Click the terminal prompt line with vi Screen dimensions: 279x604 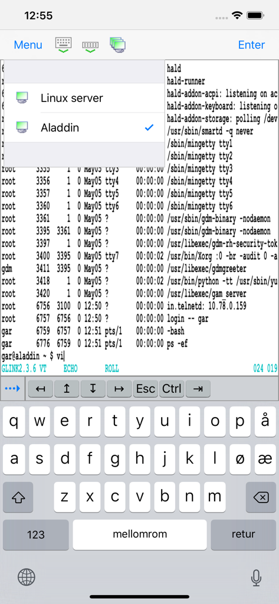coord(33,356)
